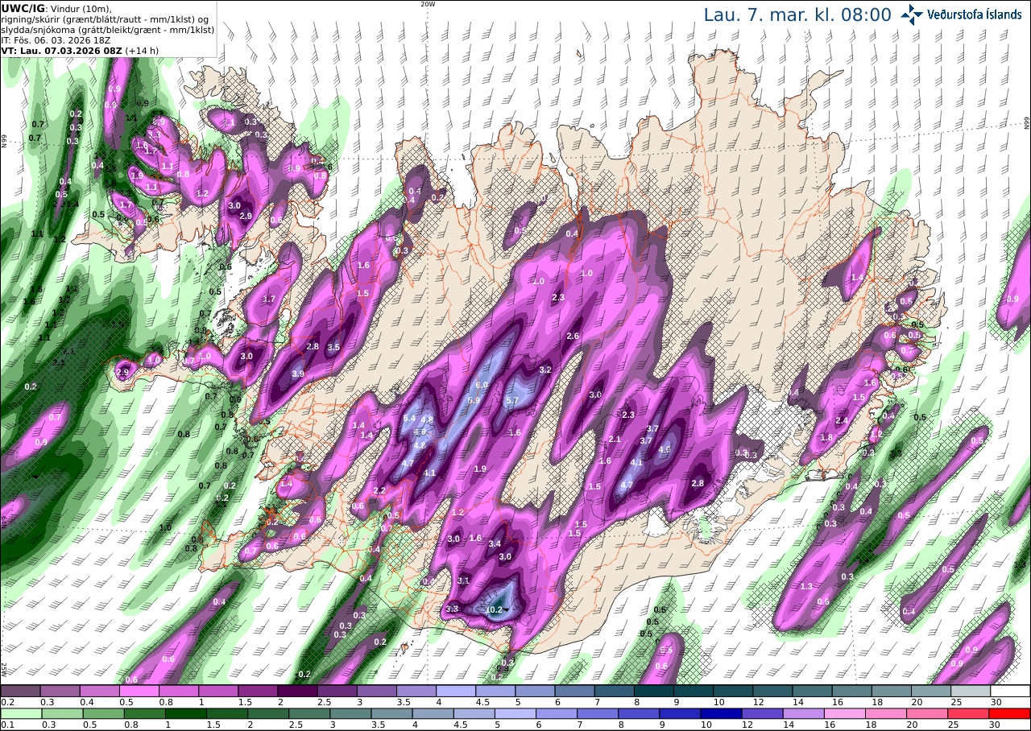Pick the violet 12 rain scale swatch

click(x=762, y=712)
